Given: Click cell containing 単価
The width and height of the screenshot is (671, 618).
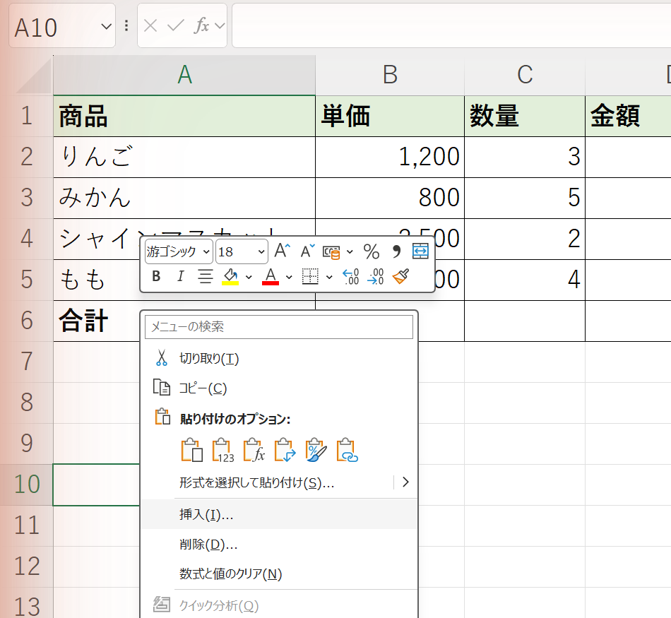Looking at the screenshot, I should click(x=390, y=116).
